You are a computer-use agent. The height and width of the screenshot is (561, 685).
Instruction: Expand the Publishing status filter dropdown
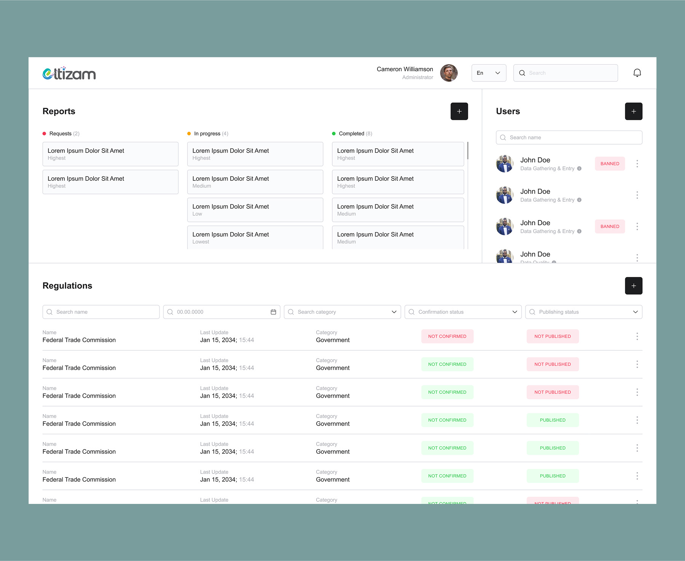pos(635,312)
